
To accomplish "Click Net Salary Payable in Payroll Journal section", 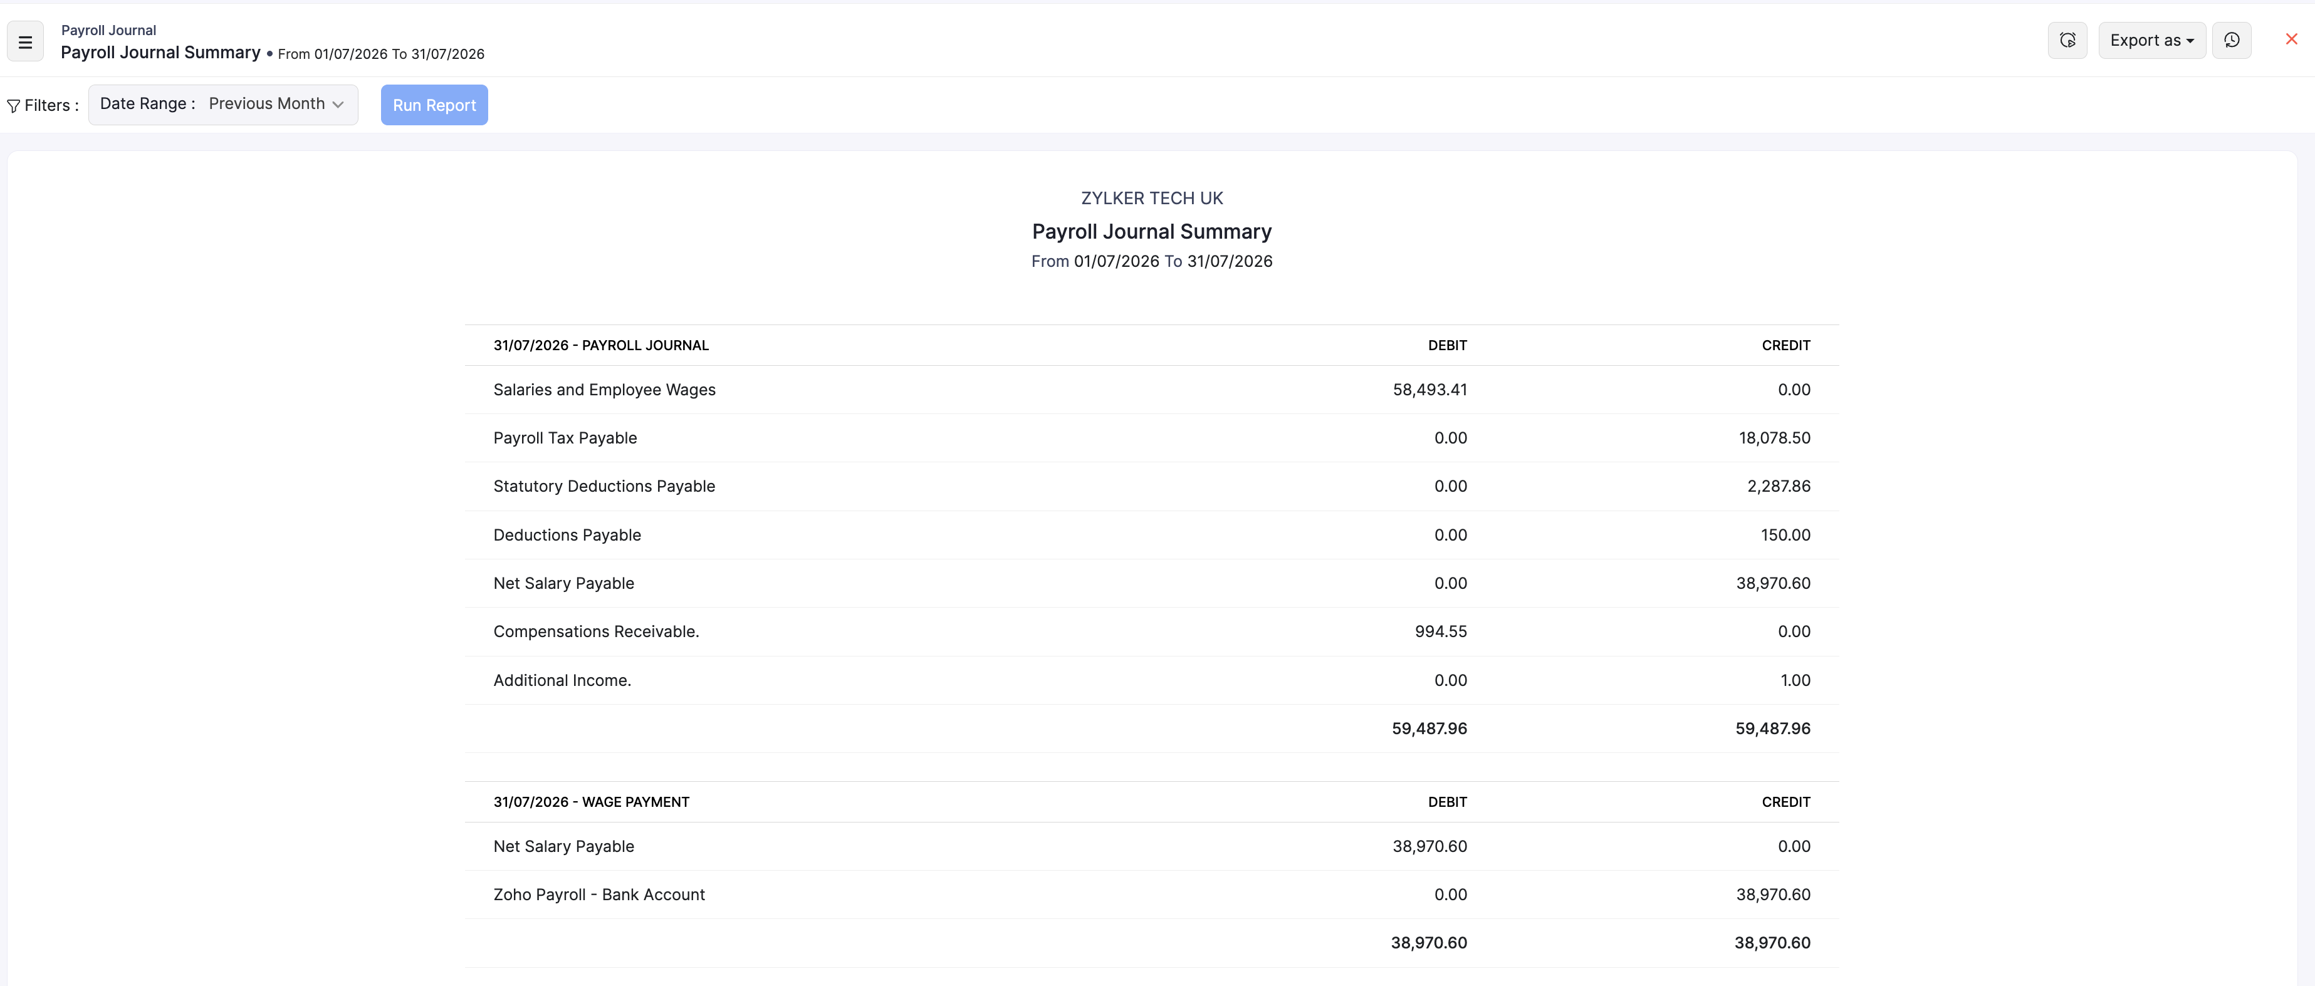I will tap(563, 584).
